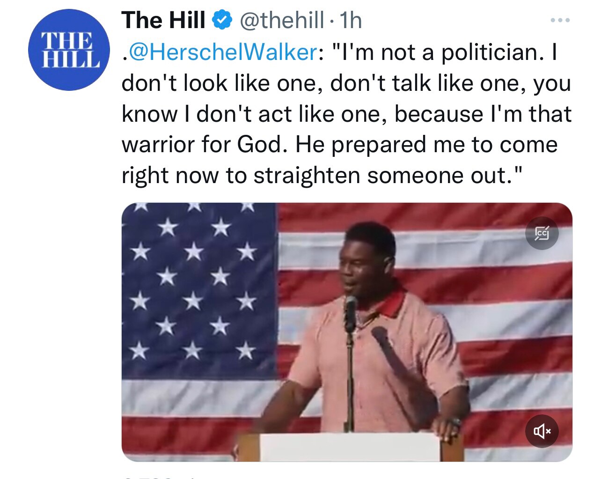
Task: Open the tweet's three-dot more menu
Action: pos(560,20)
